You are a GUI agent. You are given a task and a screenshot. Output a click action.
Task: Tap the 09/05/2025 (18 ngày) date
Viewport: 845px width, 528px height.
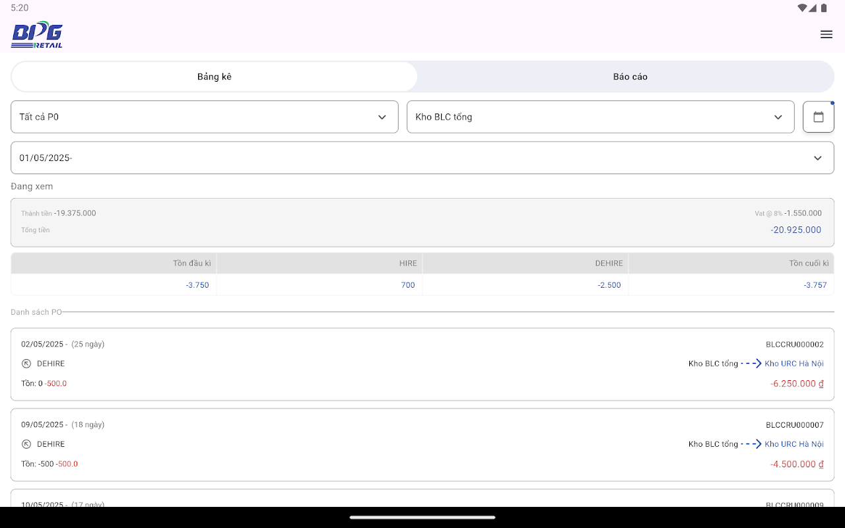click(63, 425)
